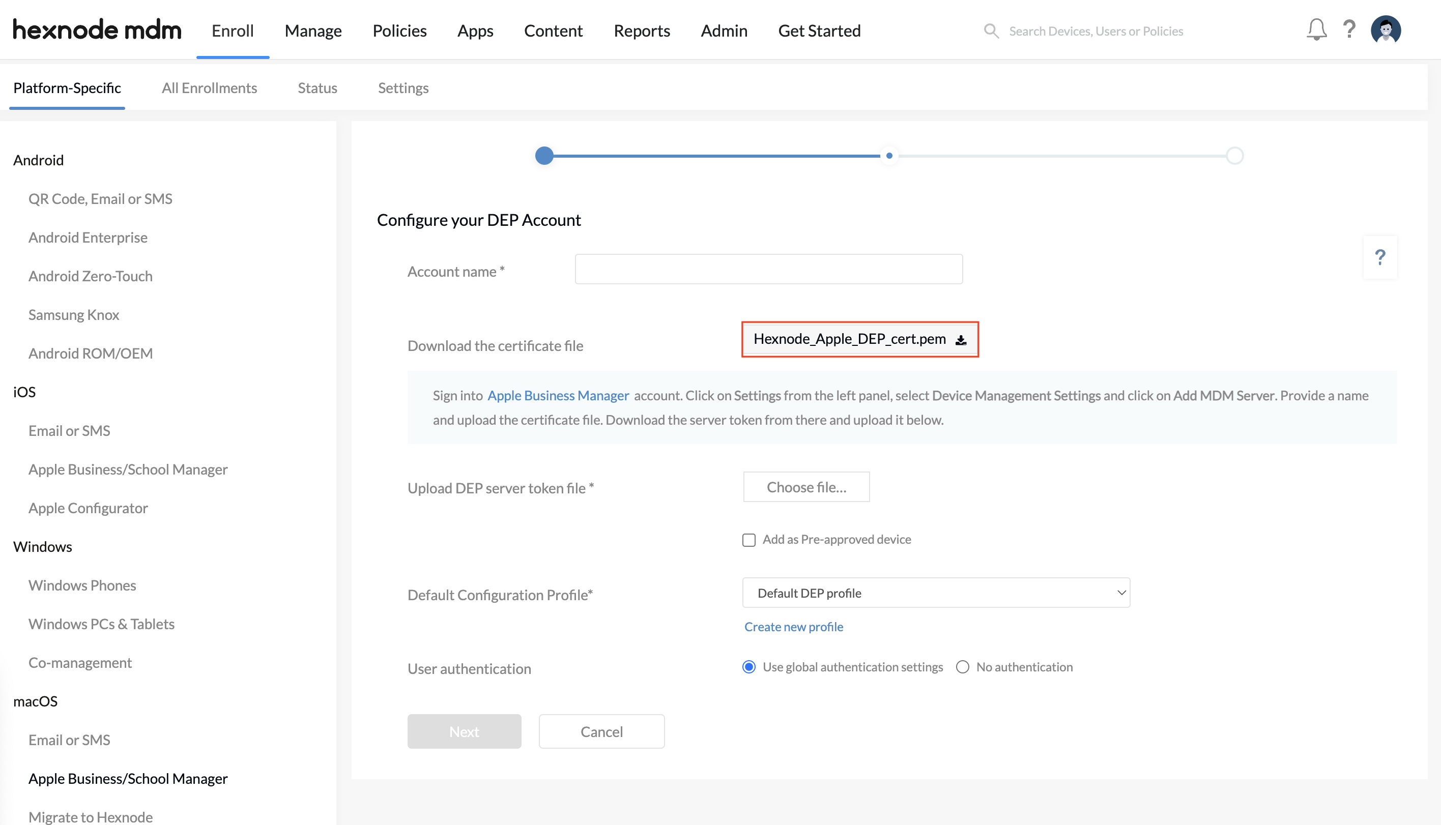Click the Cancel button
Image resolution: width=1441 pixels, height=825 pixels.
[x=601, y=731]
